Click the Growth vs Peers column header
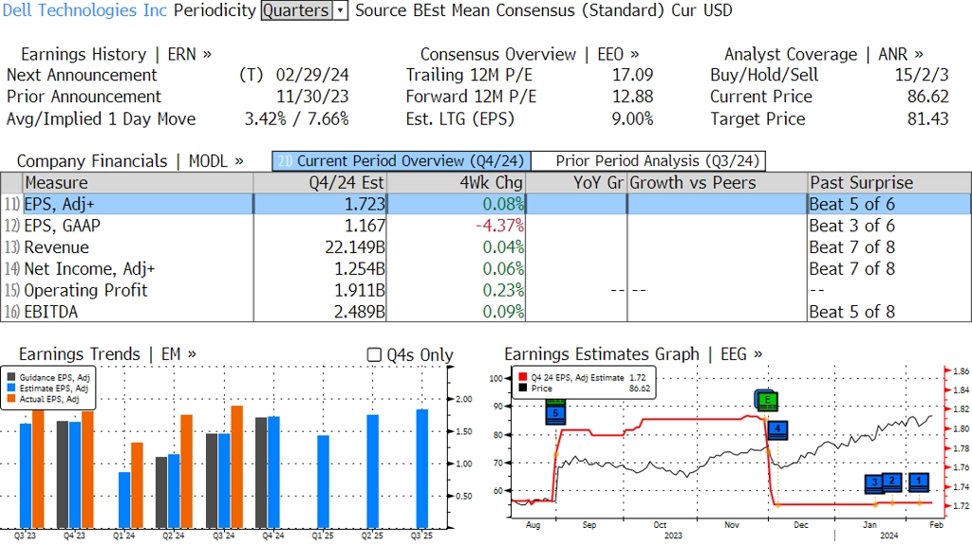 click(718, 183)
